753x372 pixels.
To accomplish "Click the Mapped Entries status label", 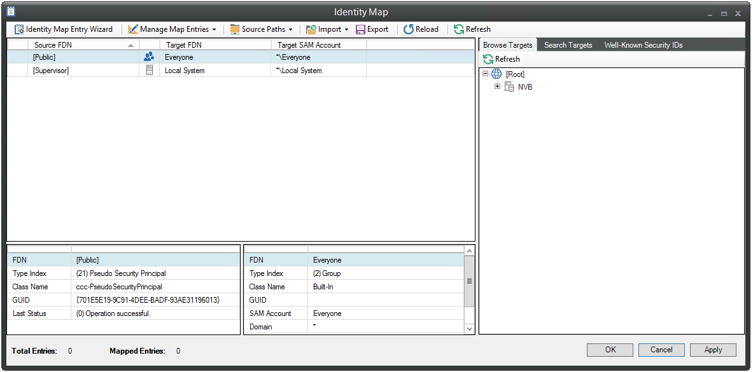I will point(138,351).
